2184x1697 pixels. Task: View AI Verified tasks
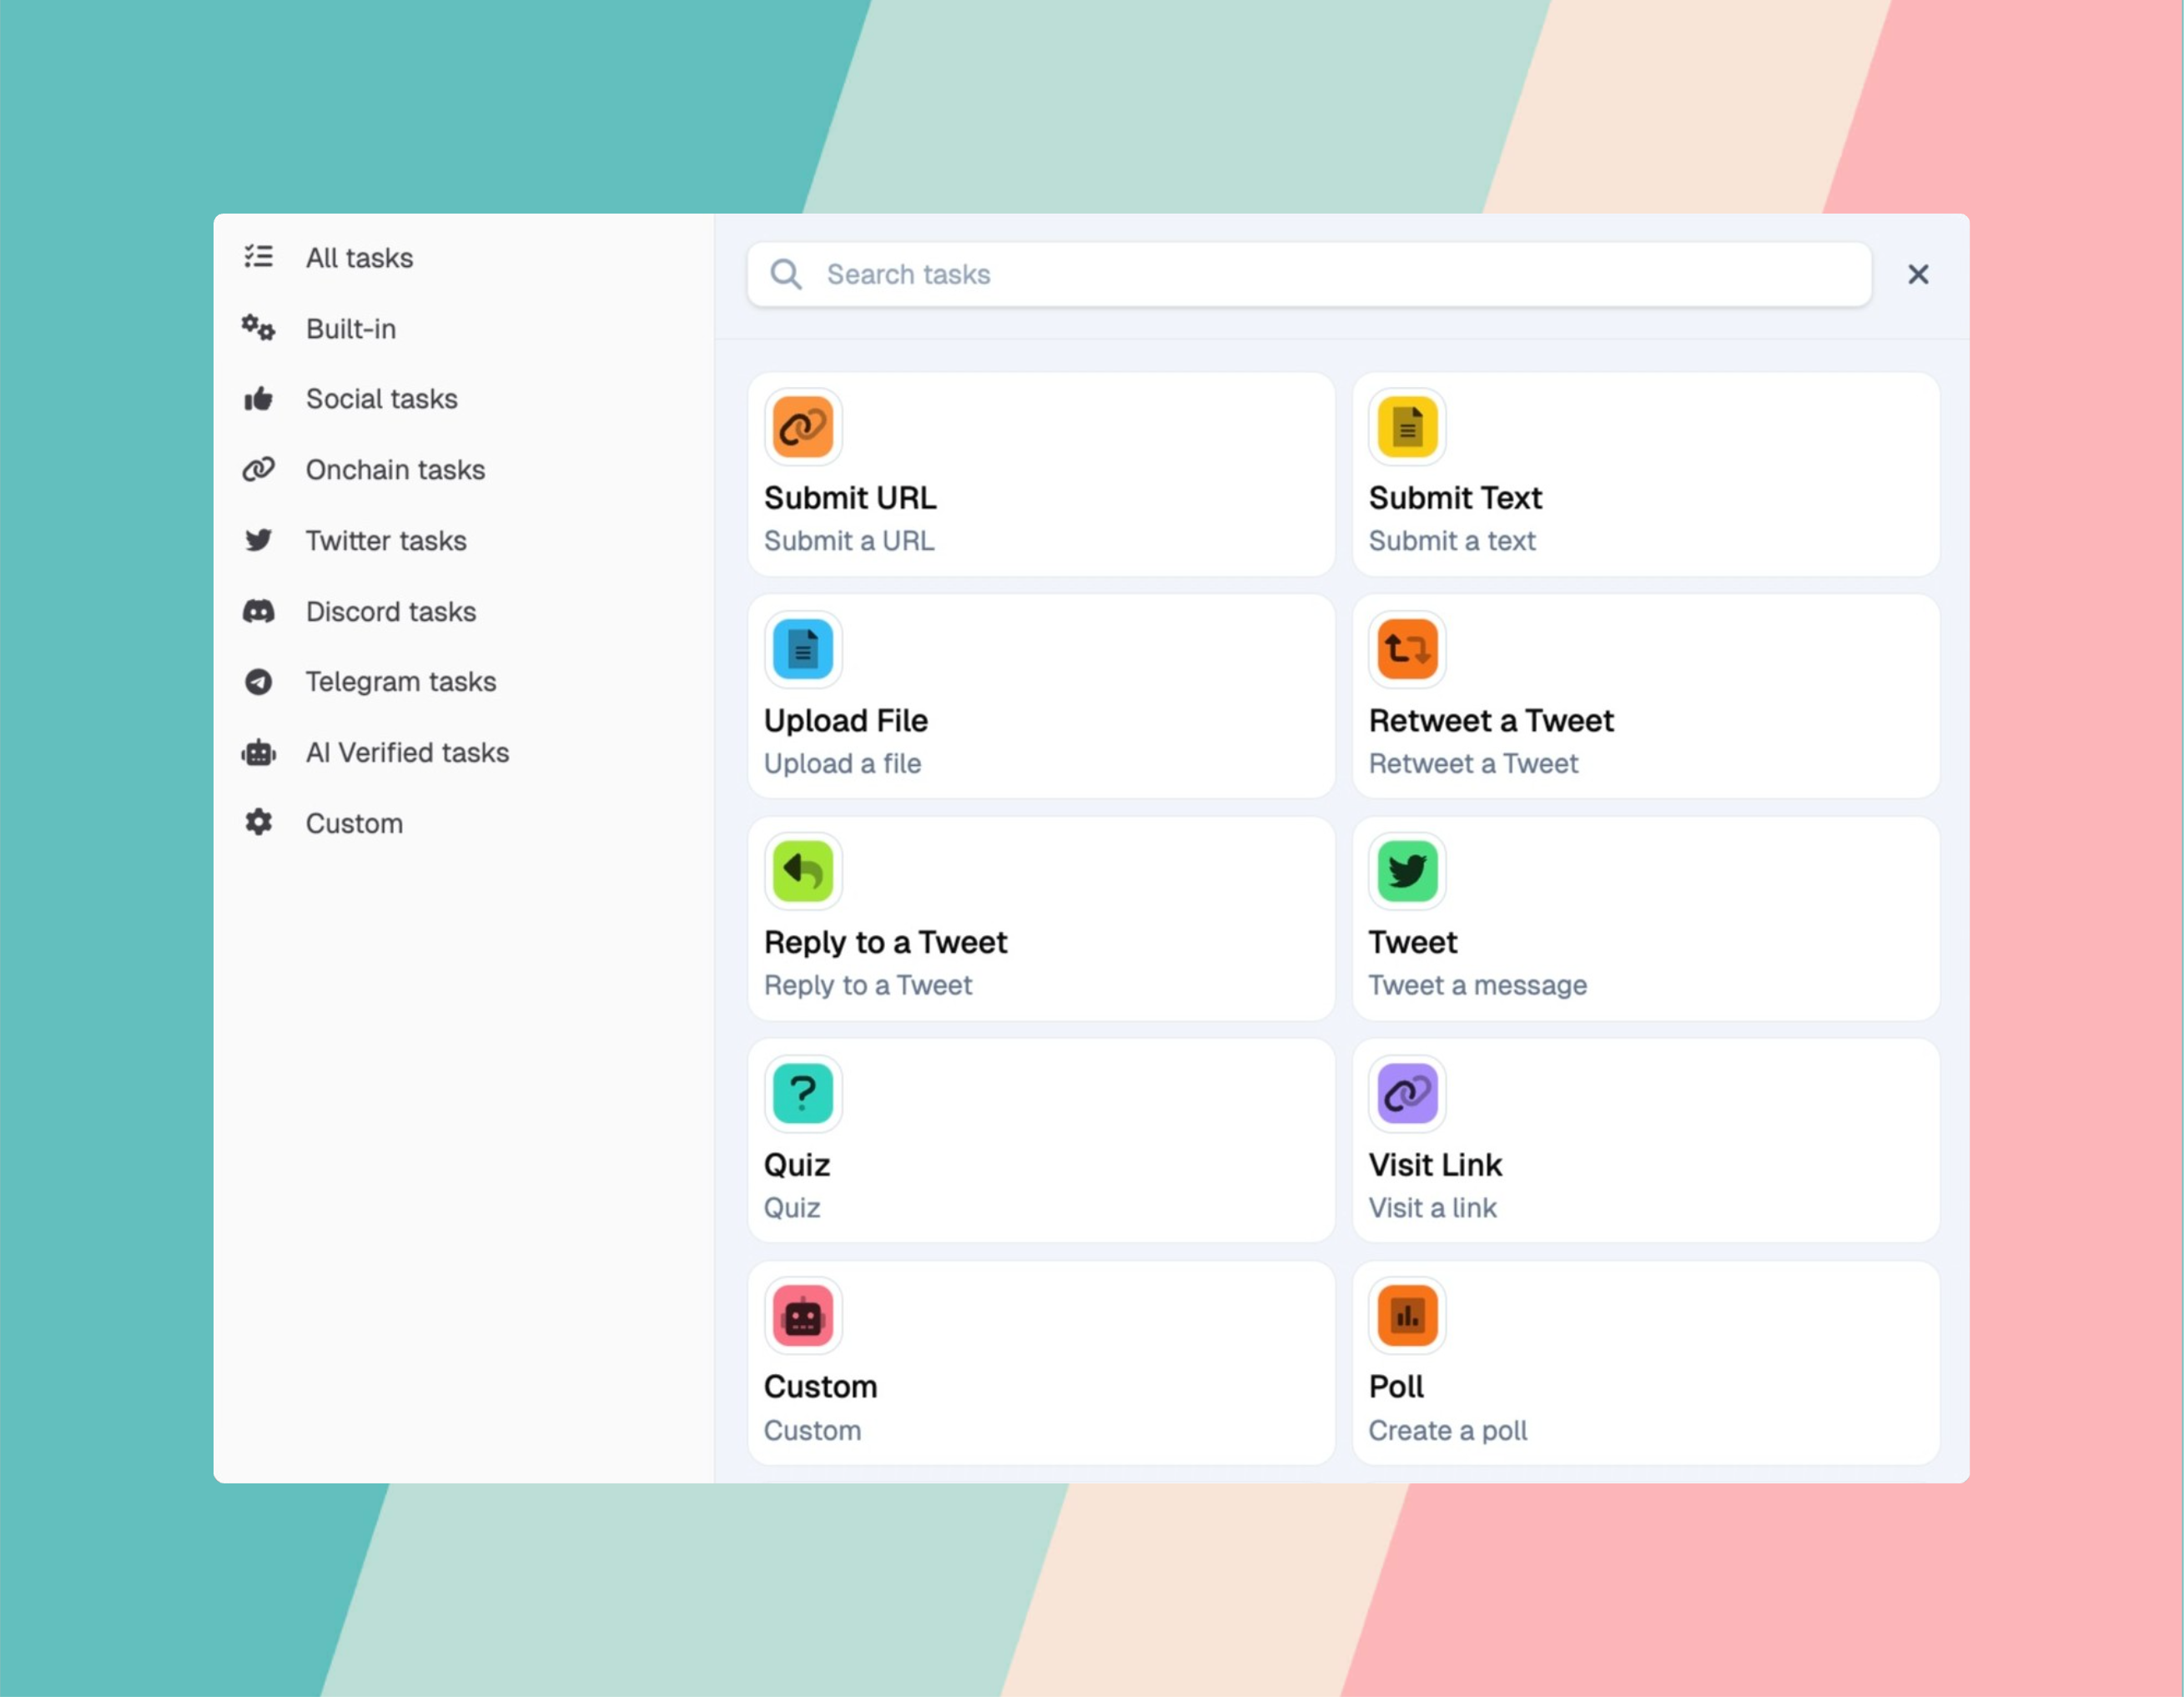tap(407, 753)
